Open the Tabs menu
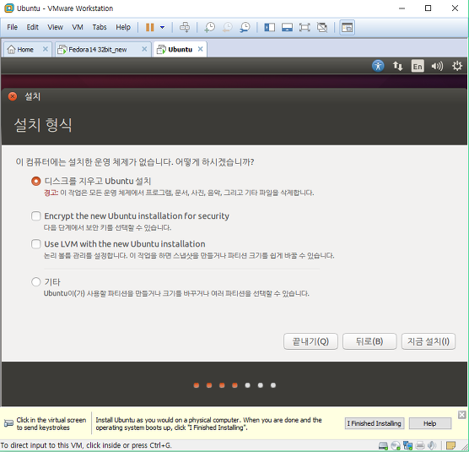The width and height of the screenshot is (469, 452). (x=100, y=27)
